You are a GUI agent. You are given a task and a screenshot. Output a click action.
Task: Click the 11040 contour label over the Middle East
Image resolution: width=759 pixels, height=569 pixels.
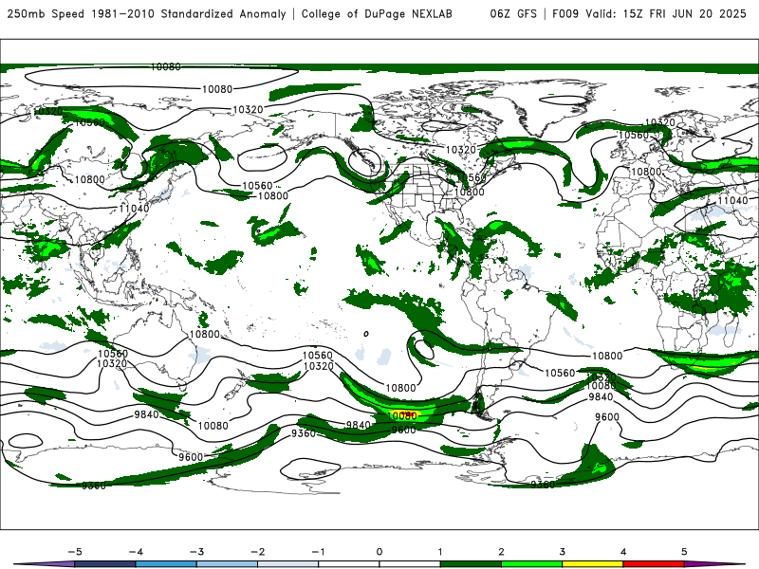click(x=732, y=200)
